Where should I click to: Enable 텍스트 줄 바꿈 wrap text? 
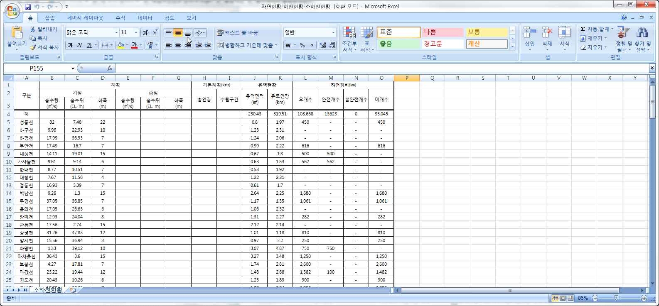(x=237, y=32)
